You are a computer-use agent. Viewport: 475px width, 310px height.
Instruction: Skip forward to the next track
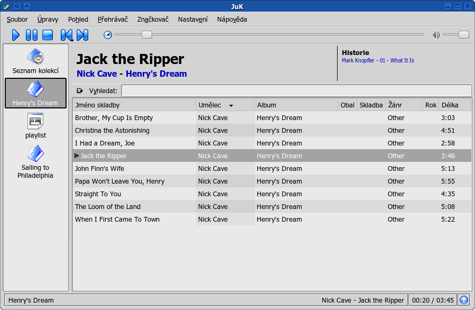click(x=82, y=35)
